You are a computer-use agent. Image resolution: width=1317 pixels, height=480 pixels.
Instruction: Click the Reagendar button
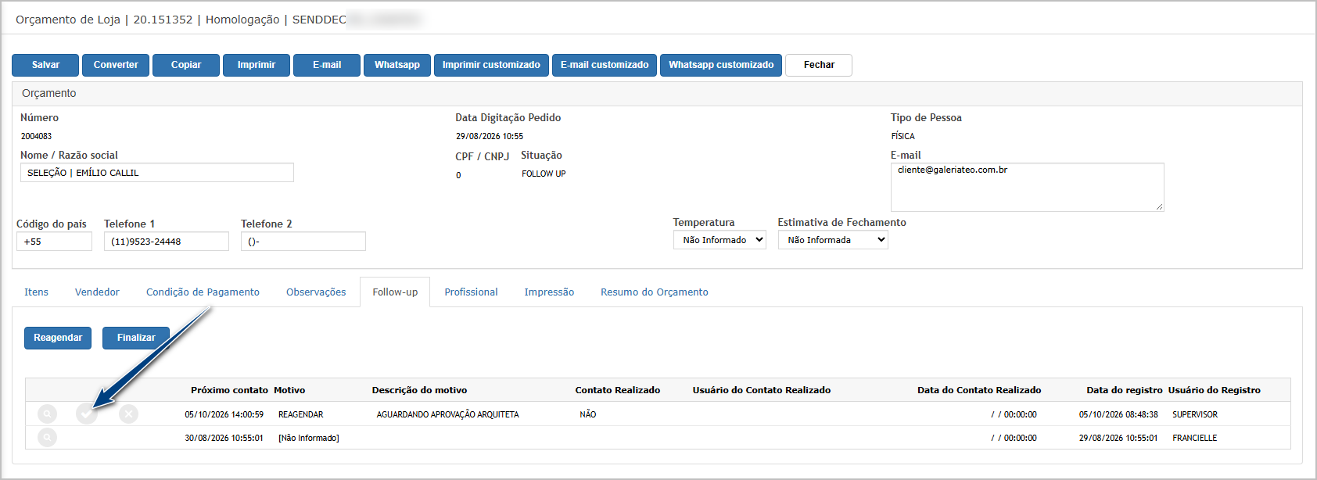pyautogui.click(x=58, y=338)
